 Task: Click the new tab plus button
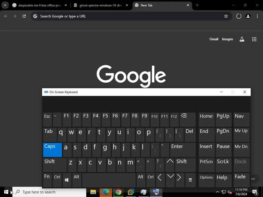tap(197, 5)
